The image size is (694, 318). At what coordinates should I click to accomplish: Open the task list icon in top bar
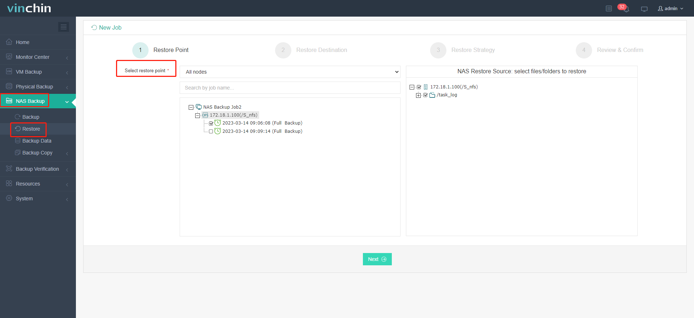(609, 8)
